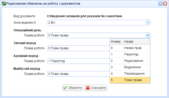Click the document type value text
Screen dimensions: 169x98
click(x=85, y=16)
